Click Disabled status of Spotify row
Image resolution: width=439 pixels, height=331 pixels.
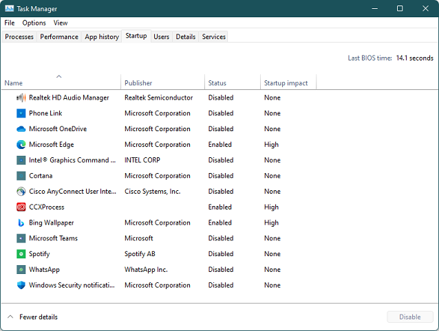point(221,254)
